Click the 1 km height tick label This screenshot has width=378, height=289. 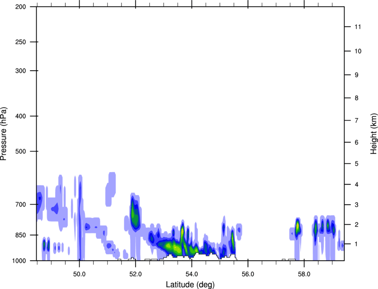[357, 244]
